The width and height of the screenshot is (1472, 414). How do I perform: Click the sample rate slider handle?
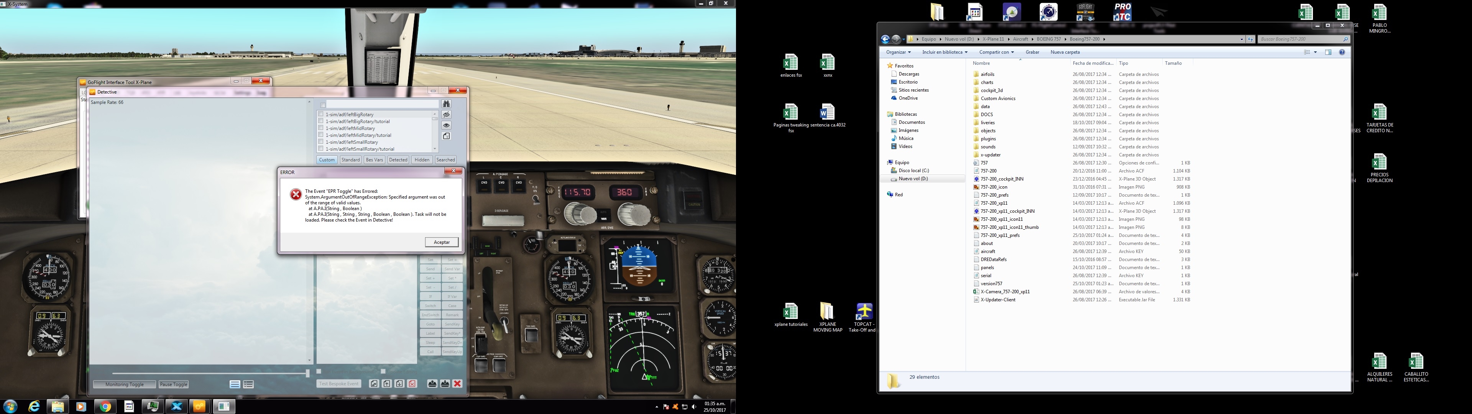coord(307,373)
